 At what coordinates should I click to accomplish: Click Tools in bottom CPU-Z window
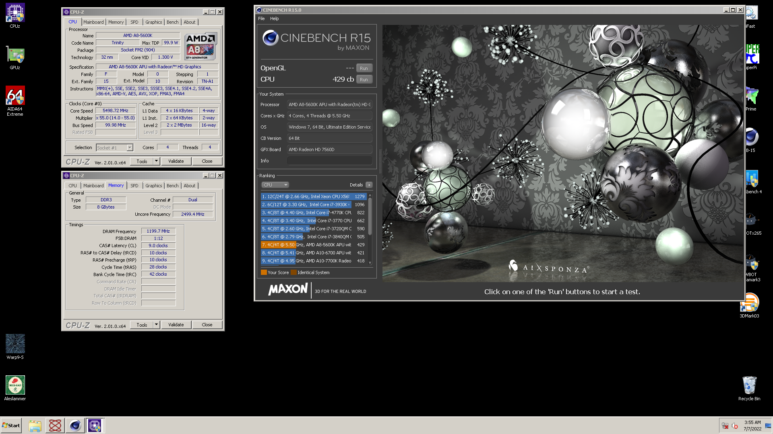click(142, 325)
